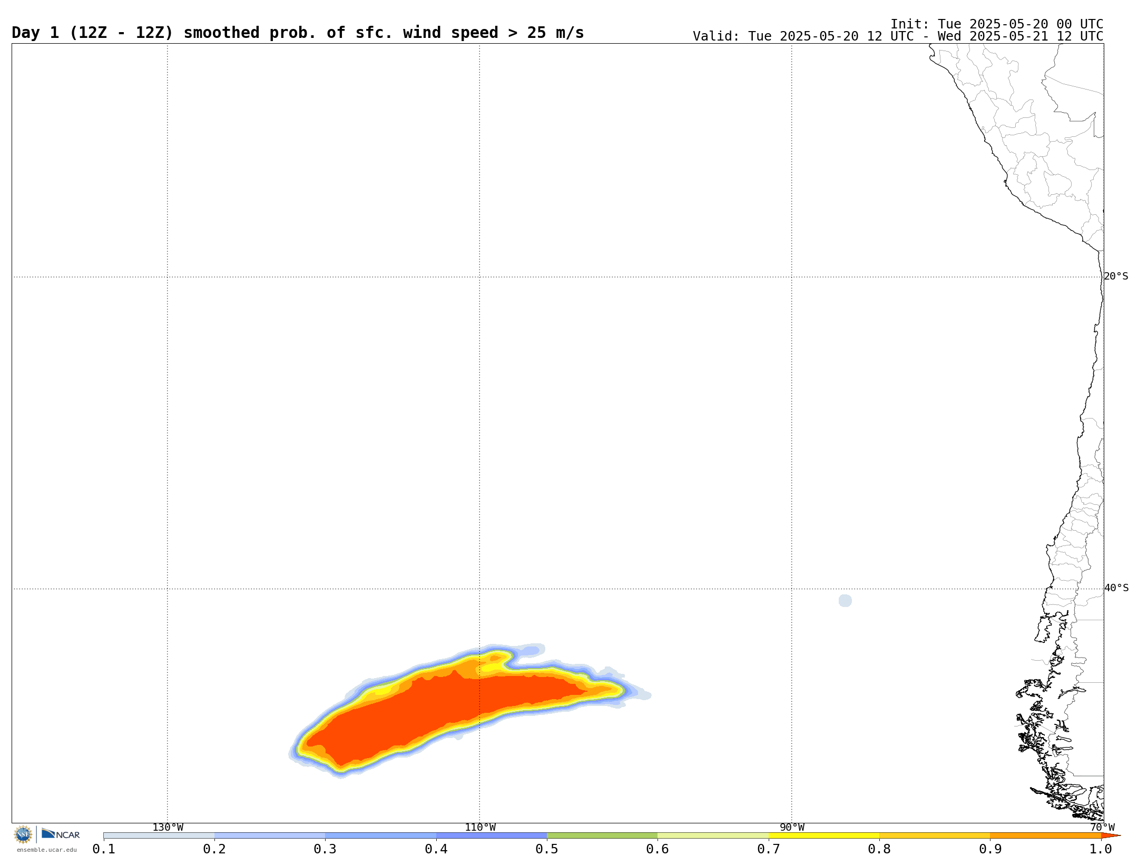Click the Valid time range text
This screenshot has height=856, width=1138.
click(898, 36)
